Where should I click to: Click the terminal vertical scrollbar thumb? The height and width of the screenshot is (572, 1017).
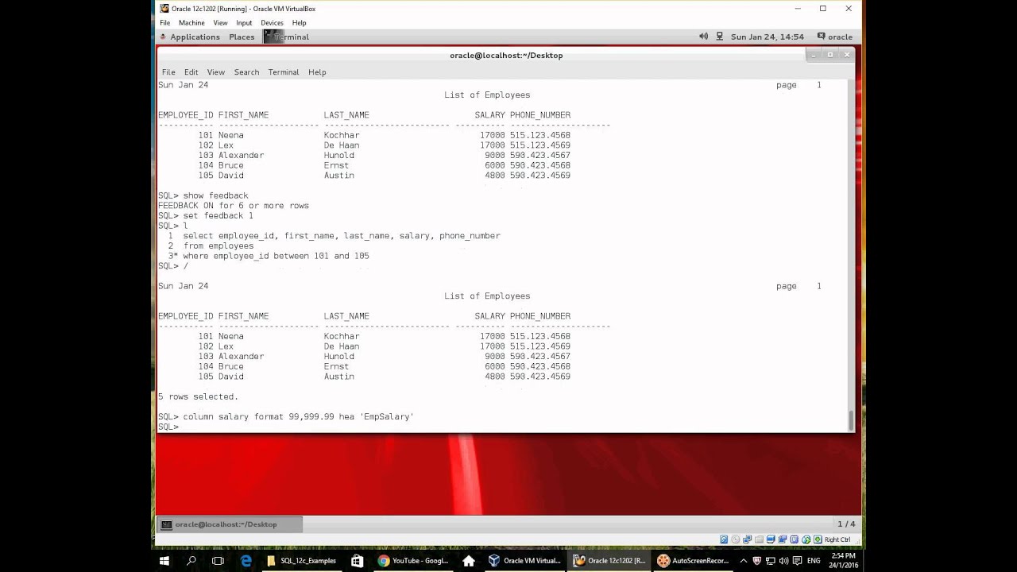851,420
